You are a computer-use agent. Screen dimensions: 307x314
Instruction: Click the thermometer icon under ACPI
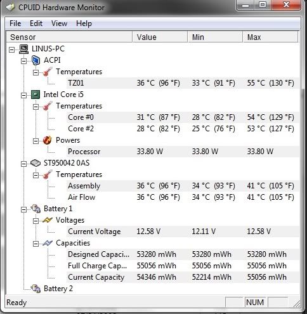tap(48, 72)
